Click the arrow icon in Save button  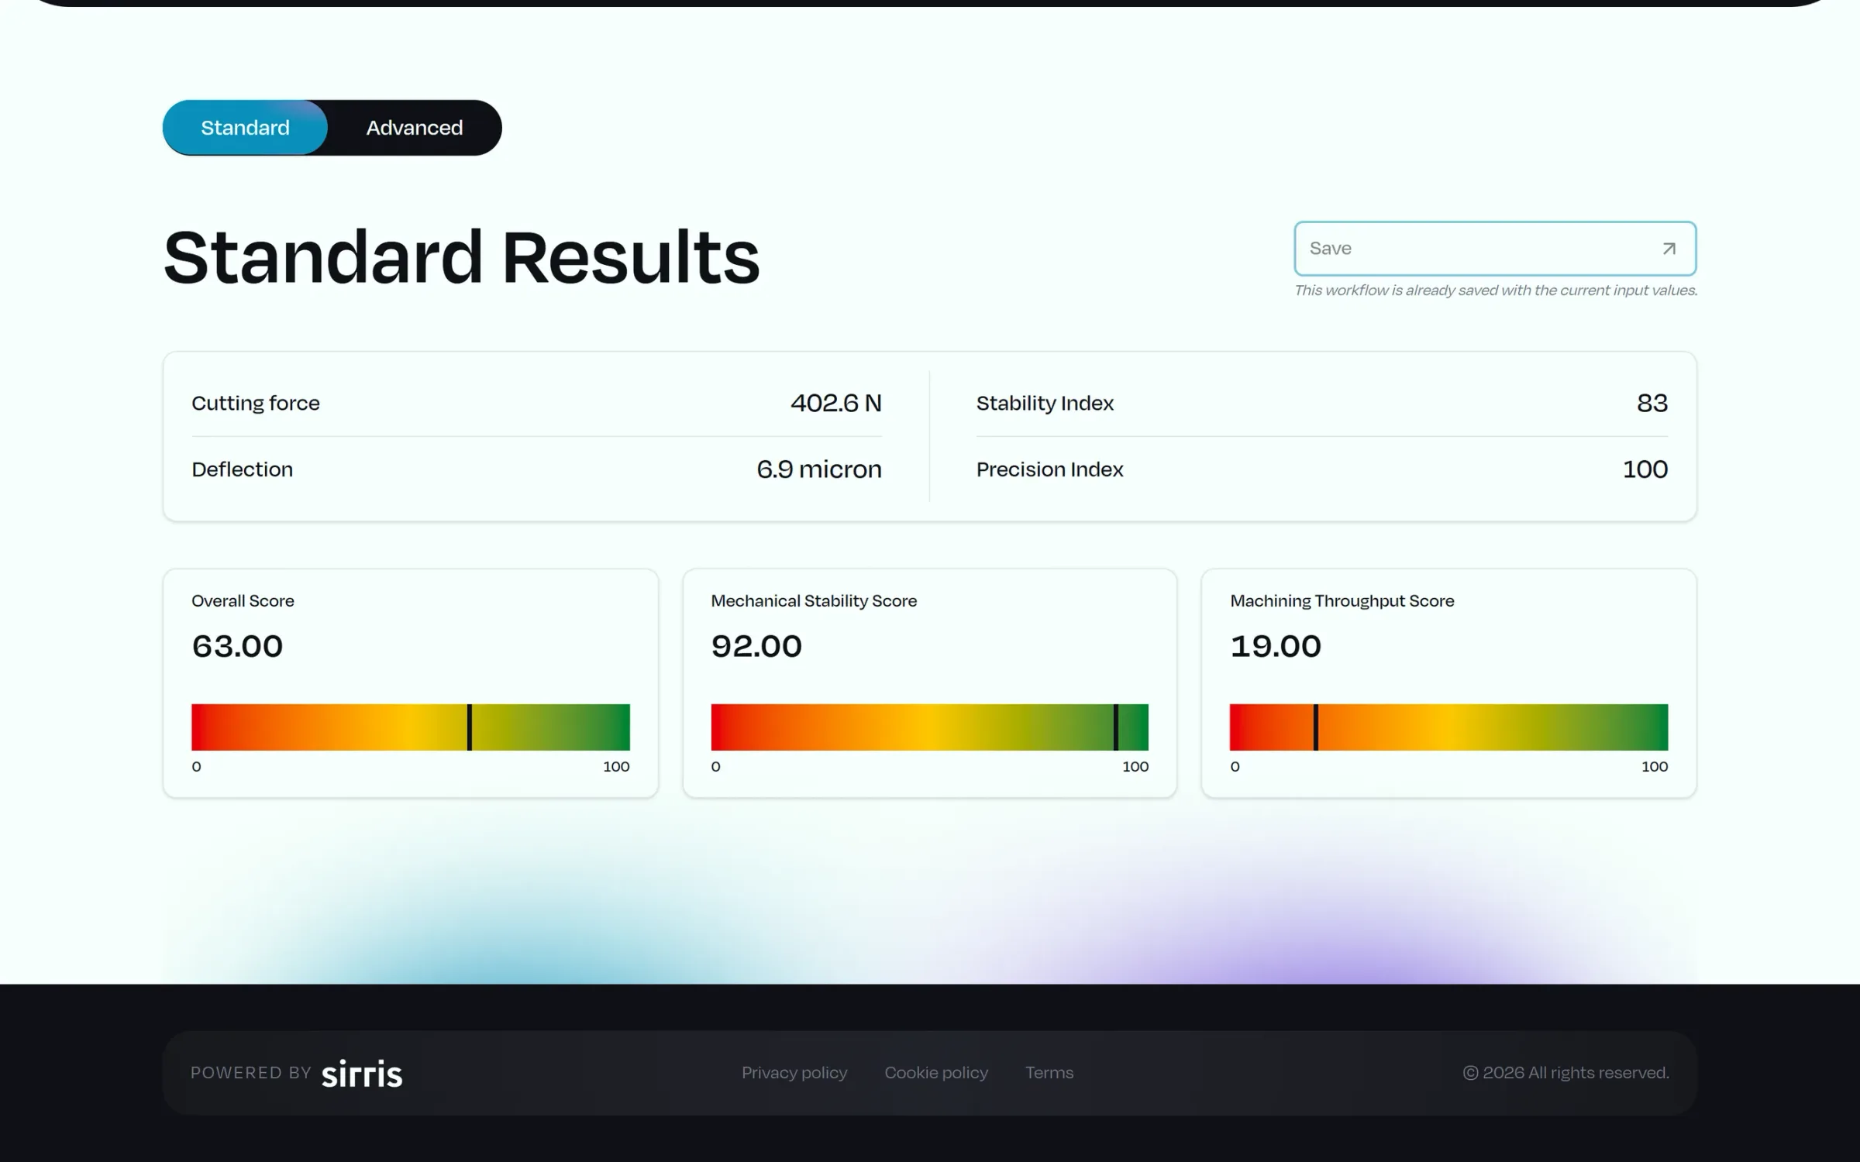[x=1669, y=249]
